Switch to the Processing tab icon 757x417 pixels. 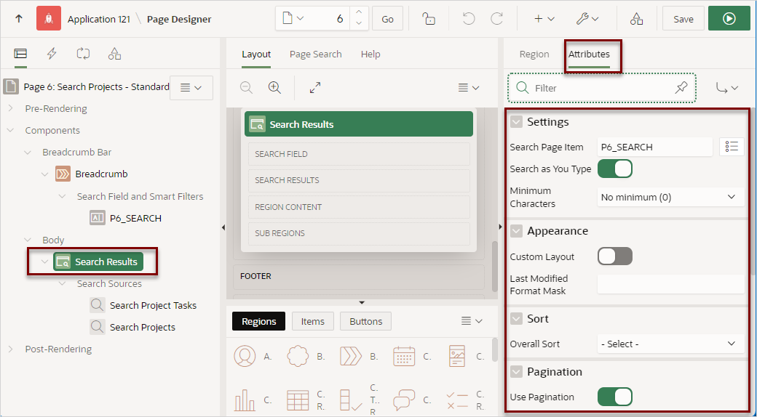[x=83, y=54]
